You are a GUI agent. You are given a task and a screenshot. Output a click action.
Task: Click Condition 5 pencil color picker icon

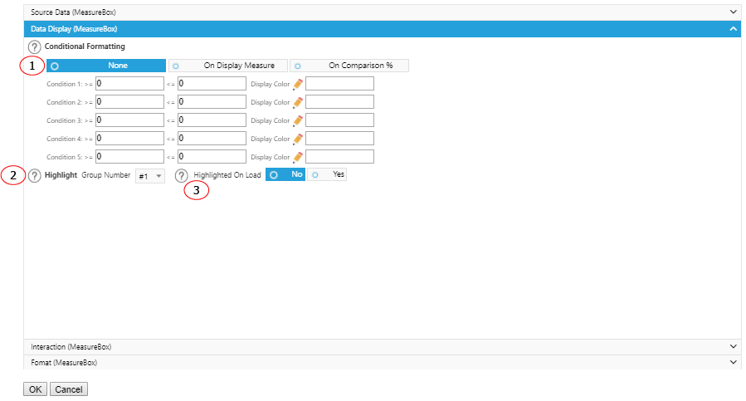pyautogui.click(x=298, y=157)
